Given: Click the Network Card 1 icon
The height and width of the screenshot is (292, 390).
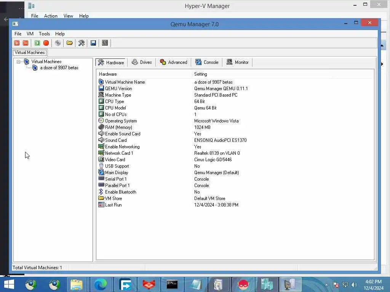Looking at the screenshot, I should (101, 153).
